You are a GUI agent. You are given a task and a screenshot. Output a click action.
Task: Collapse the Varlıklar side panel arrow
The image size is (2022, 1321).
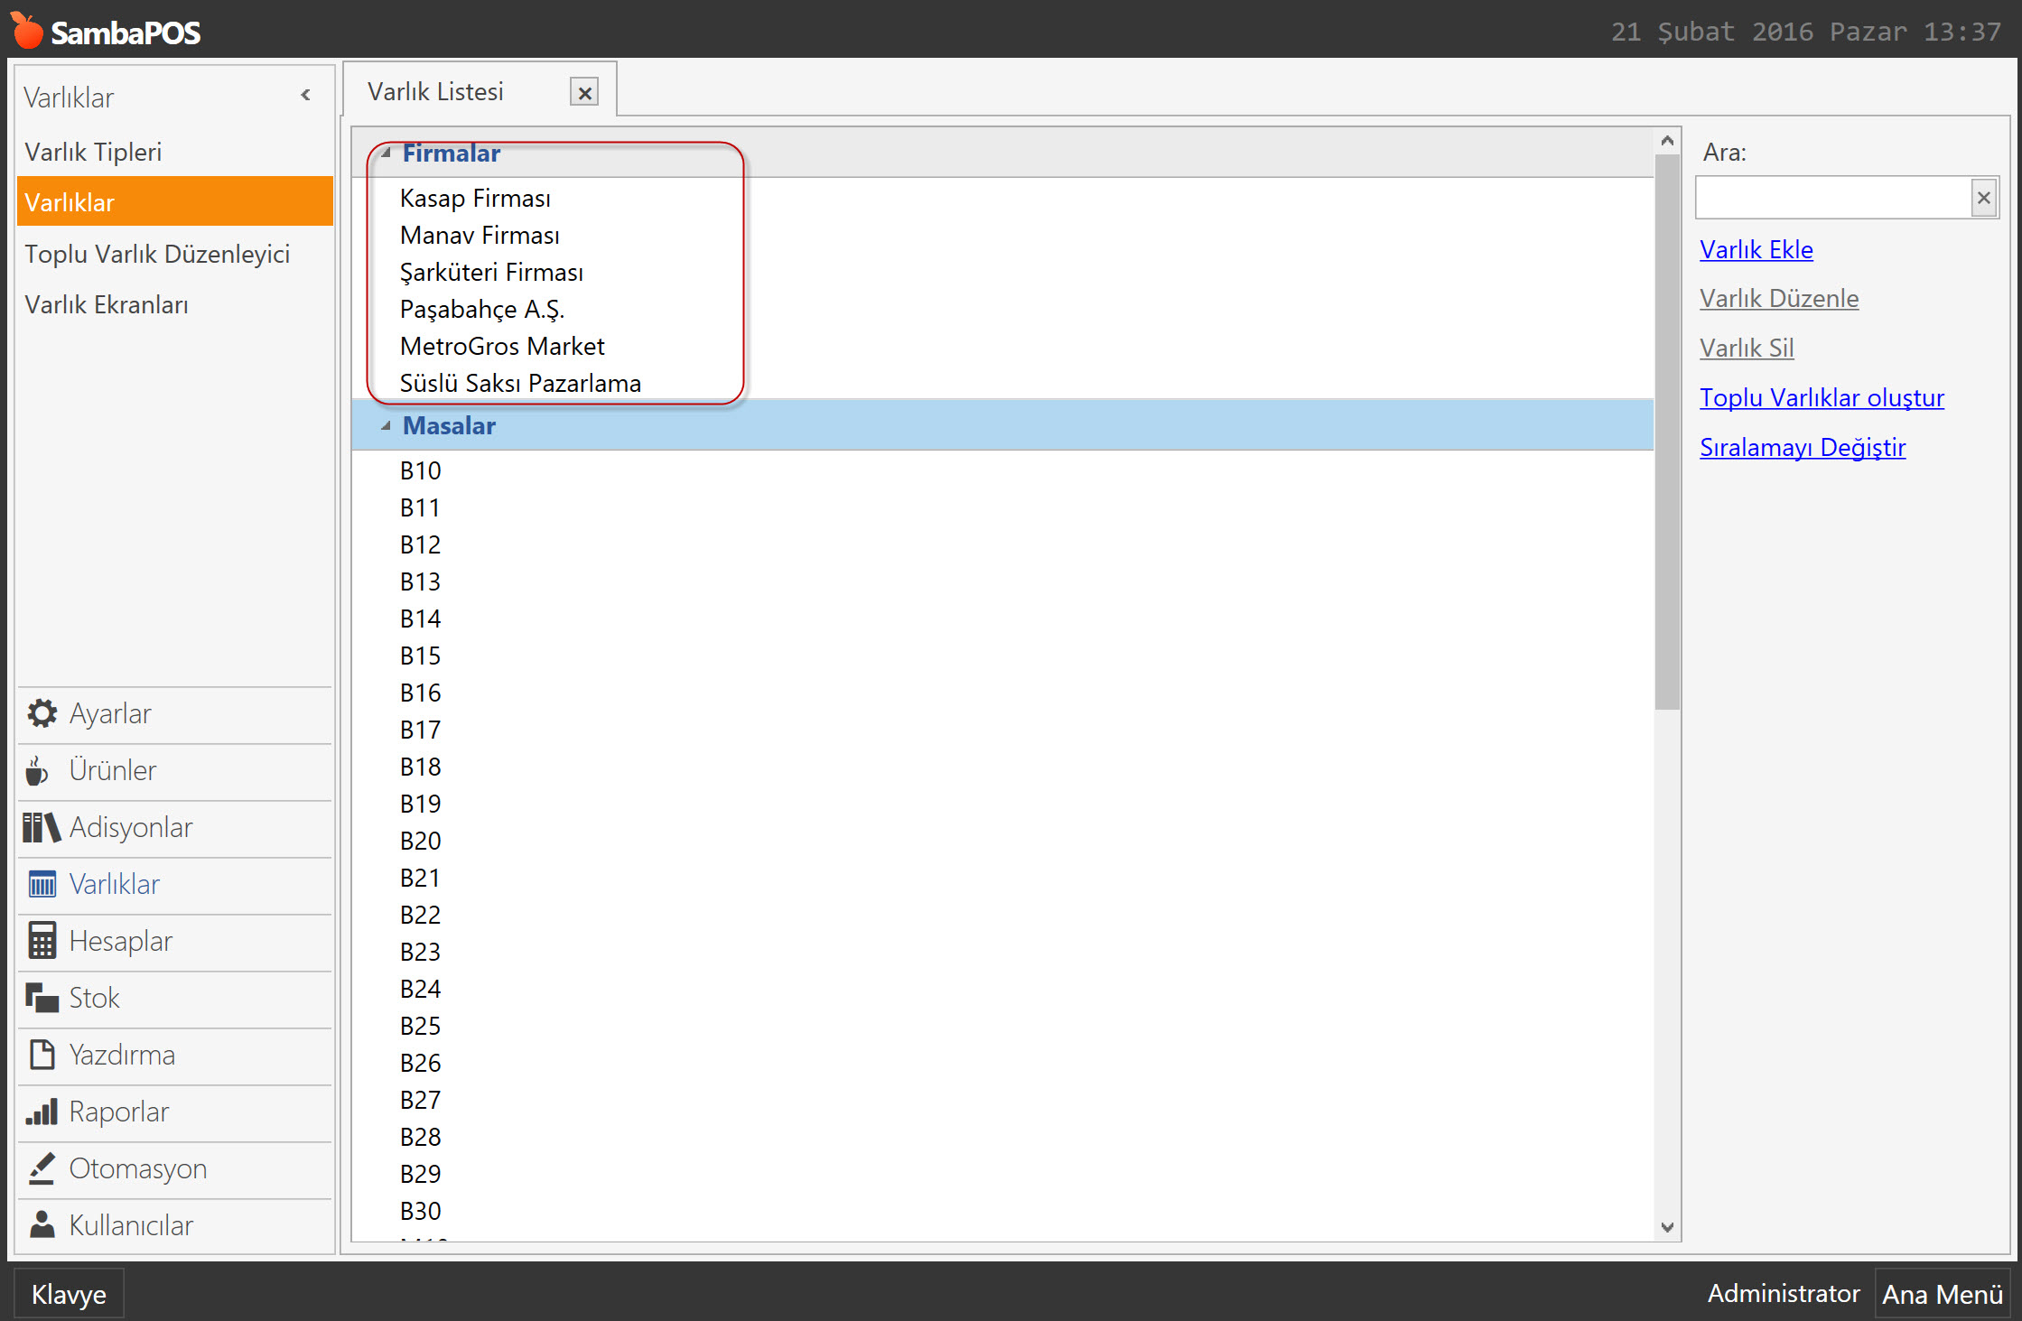click(x=306, y=95)
